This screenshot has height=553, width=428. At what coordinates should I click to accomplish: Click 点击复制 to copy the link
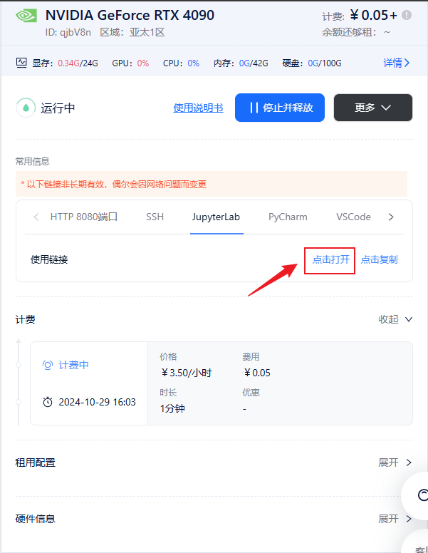tap(379, 259)
